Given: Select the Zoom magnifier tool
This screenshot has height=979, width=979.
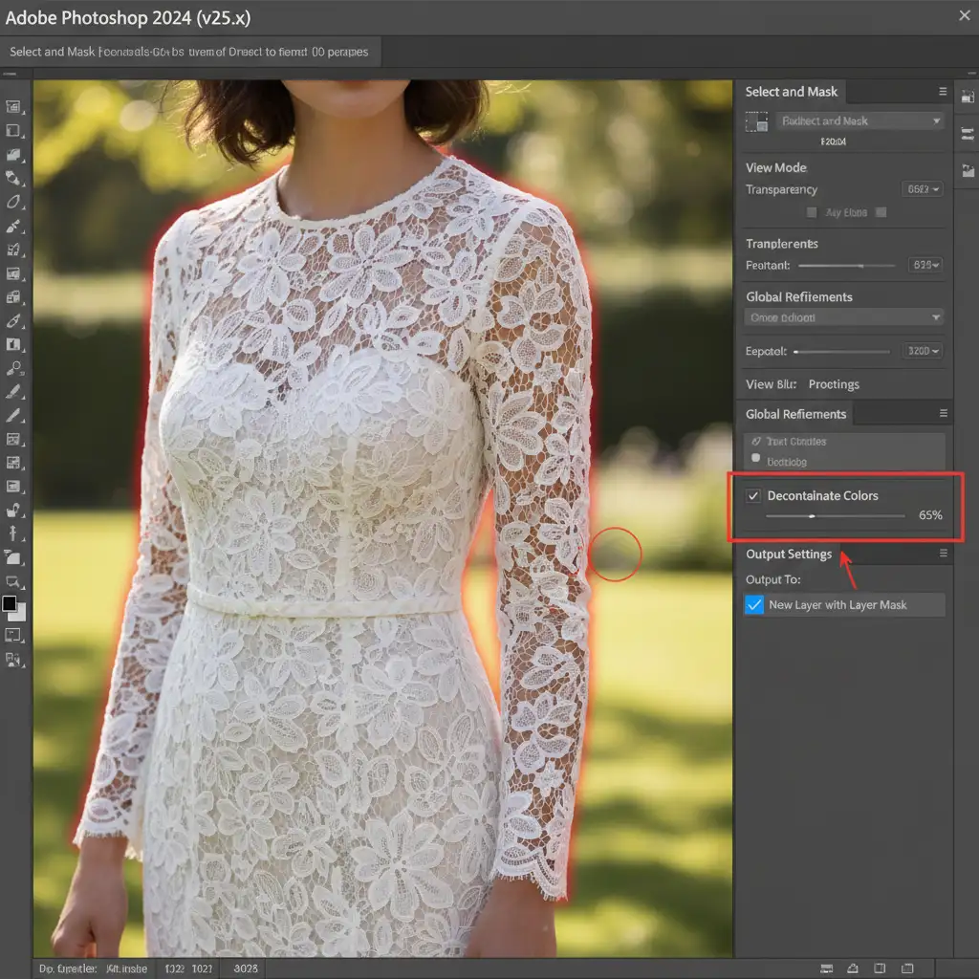Looking at the screenshot, I should [x=14, y=368].
